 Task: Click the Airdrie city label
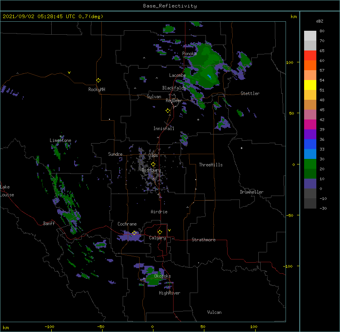pyautogui.click(x=159, y=212)
